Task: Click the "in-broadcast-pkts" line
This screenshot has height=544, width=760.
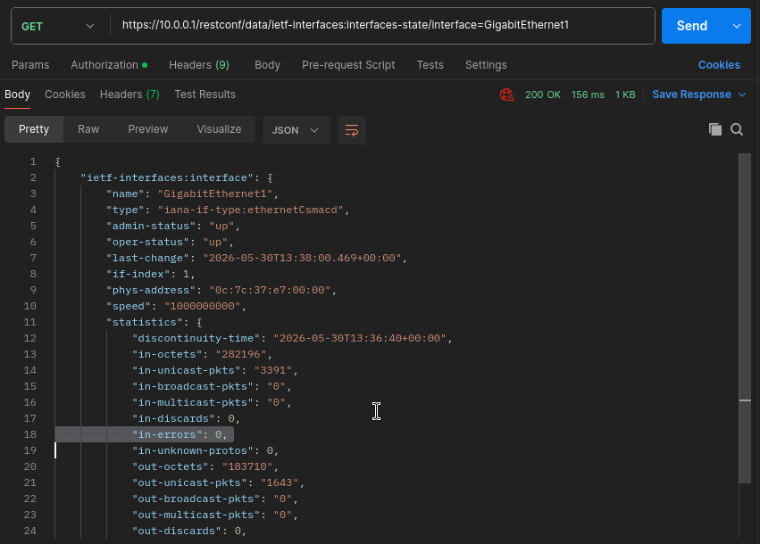Action: pyautogui.click(x=212, y=386)
